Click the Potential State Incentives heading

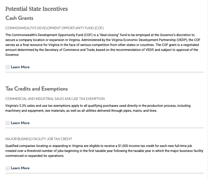[37, 9]
